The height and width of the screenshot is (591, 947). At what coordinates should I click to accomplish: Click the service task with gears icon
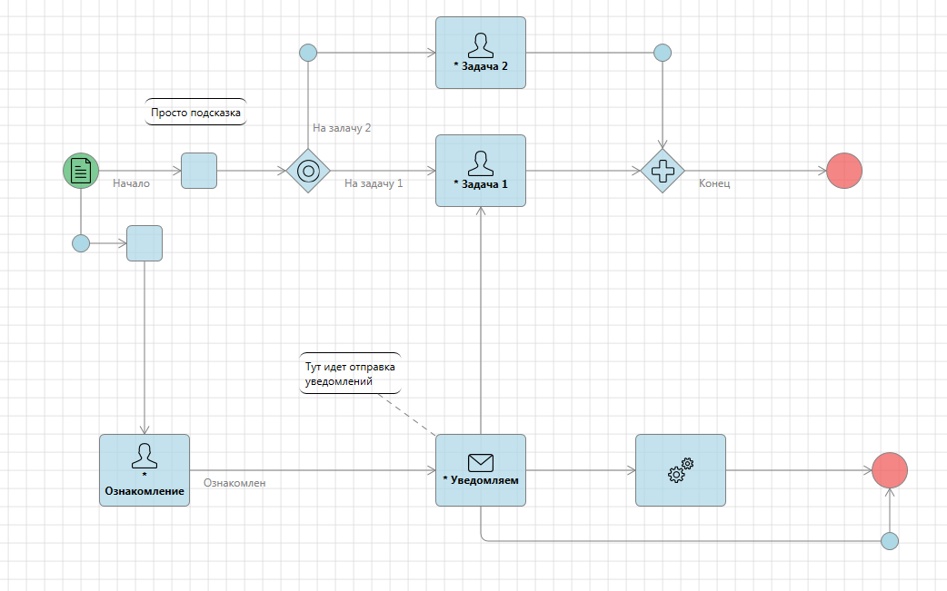click(681, 470)
